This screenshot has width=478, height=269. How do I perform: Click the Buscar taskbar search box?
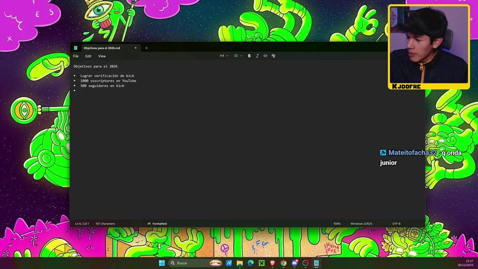pos(196,263)
